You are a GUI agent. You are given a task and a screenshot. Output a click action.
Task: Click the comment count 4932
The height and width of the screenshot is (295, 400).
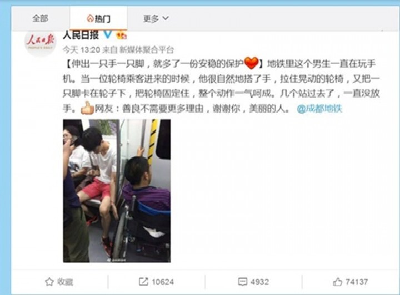click(x=259, y=282)
